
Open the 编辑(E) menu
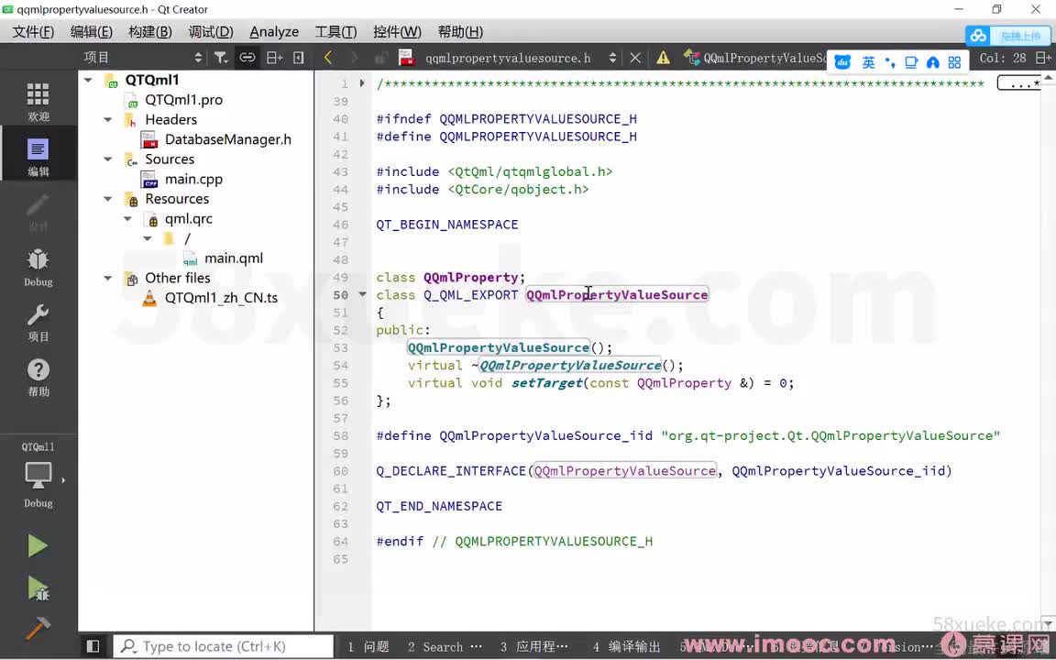pos(92,32)
